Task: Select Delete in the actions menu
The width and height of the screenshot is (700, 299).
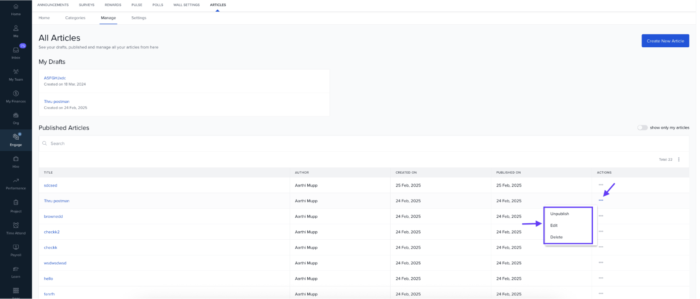Action: pos(557,237)
